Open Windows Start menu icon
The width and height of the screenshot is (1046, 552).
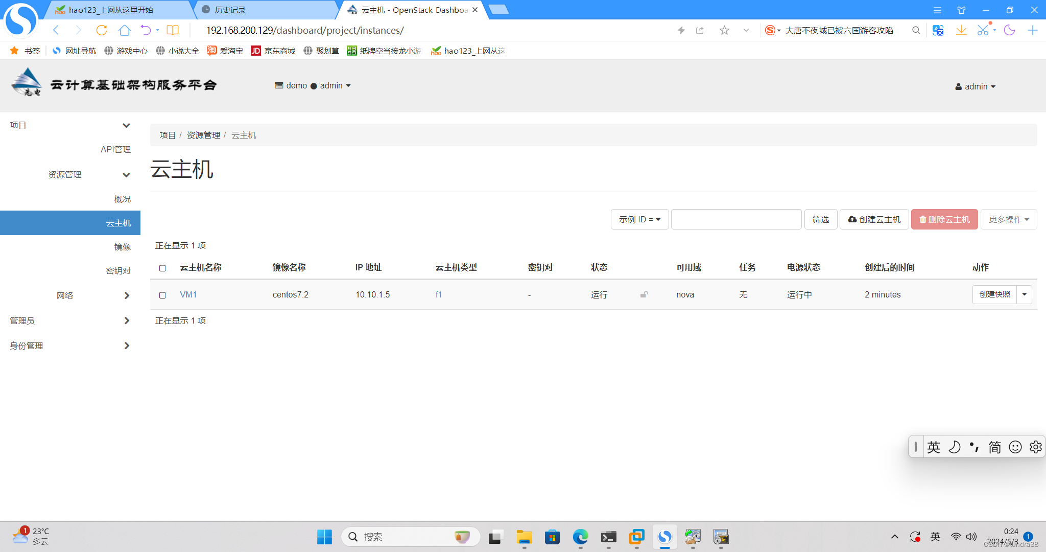coord(324,537)
